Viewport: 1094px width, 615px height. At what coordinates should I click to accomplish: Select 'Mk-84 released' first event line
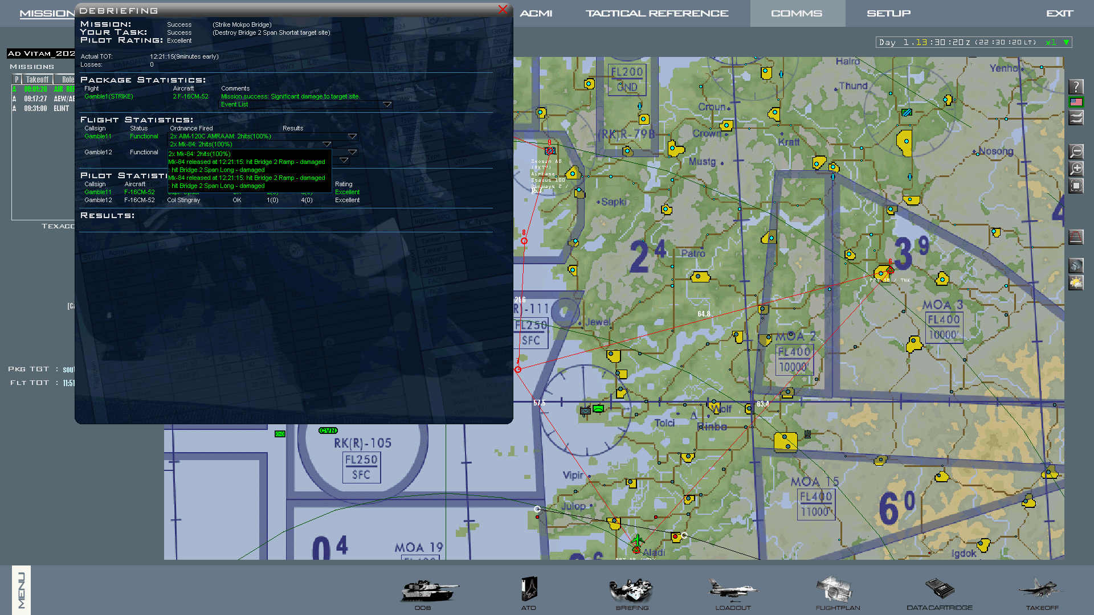coord(247,162)
